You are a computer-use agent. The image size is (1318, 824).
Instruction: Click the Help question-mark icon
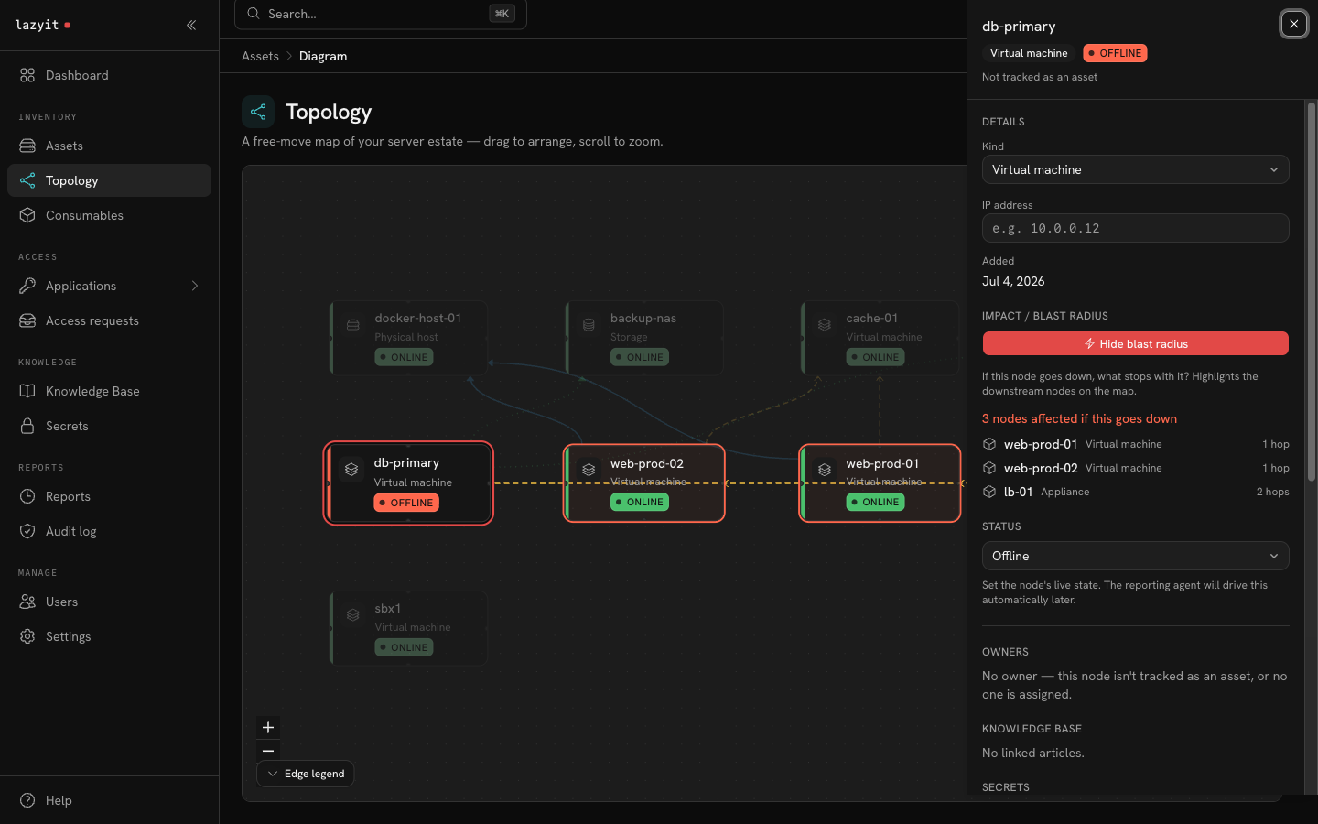27,800
